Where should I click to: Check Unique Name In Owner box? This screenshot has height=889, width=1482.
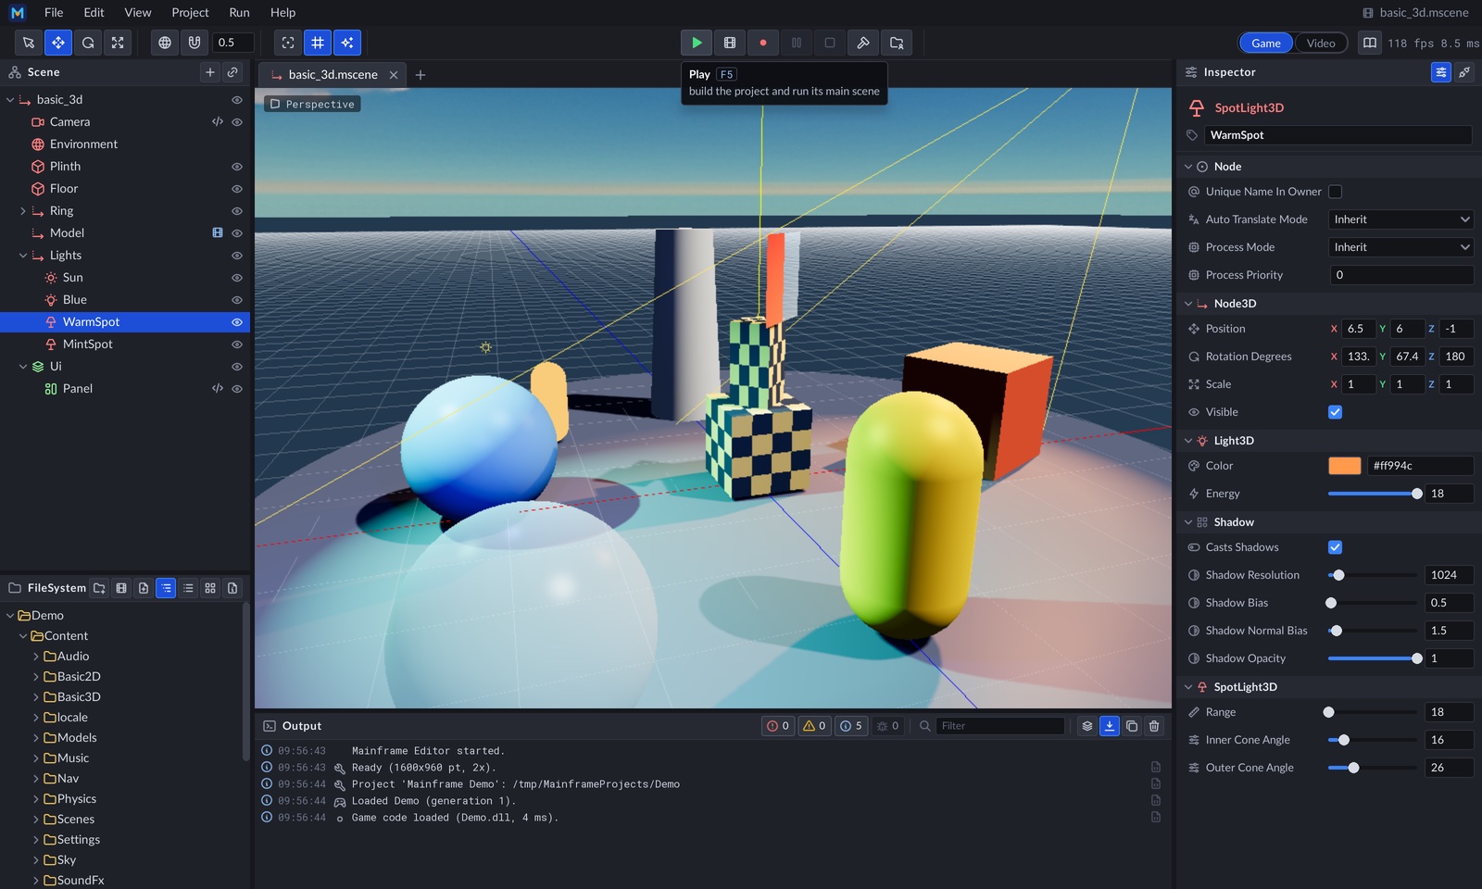pos(1336,192)
